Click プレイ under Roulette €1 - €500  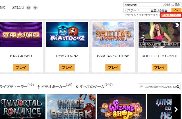coord(160,68)
